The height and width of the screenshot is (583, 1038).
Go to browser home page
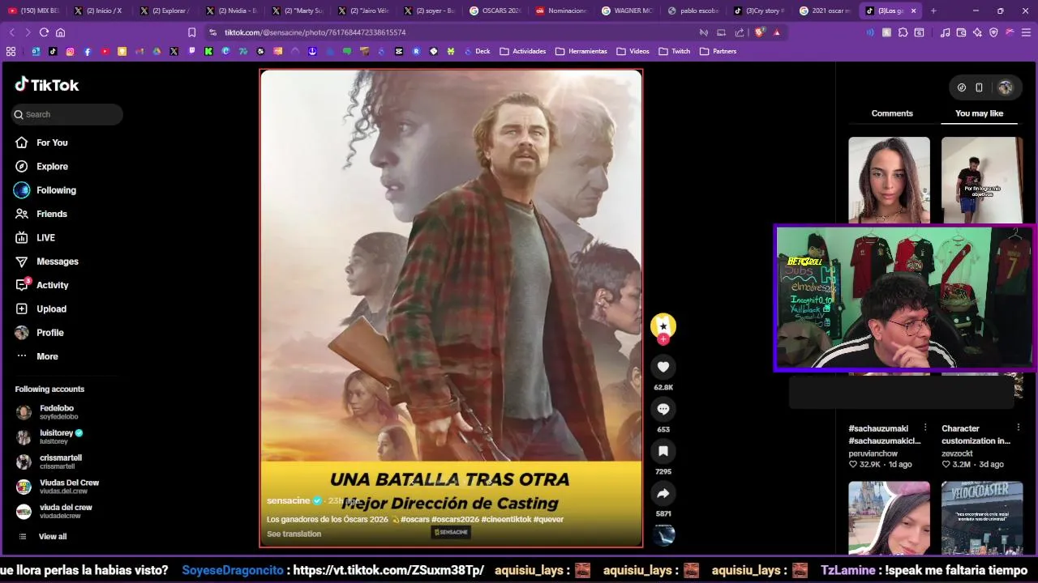pos(60,32)
